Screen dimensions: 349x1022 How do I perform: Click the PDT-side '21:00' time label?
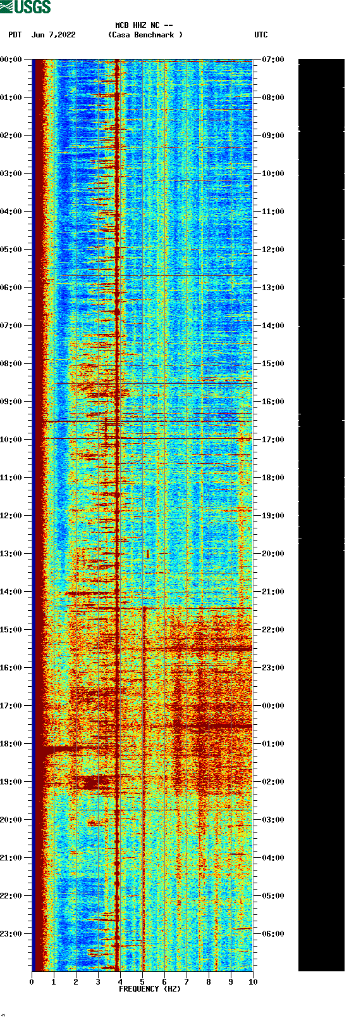[11, 858]
